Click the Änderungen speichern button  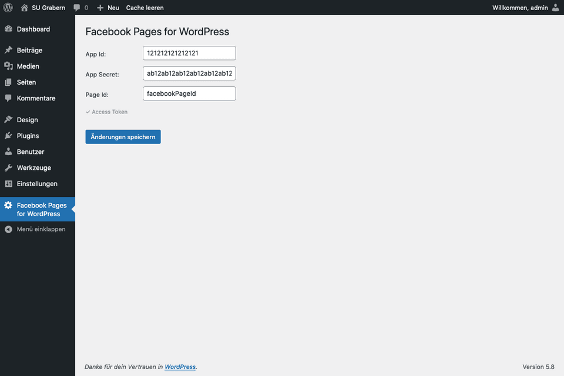[123, 137]
